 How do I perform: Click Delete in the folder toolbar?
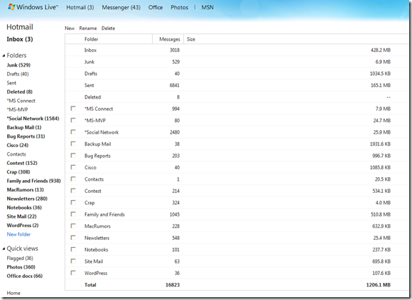pos(109,28)
